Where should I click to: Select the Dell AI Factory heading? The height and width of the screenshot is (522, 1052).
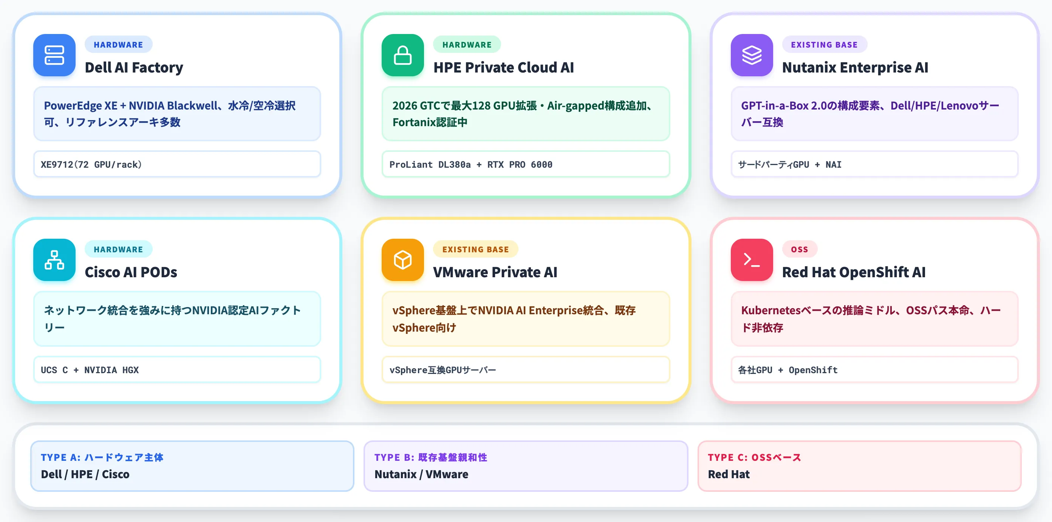coord(134,67)
